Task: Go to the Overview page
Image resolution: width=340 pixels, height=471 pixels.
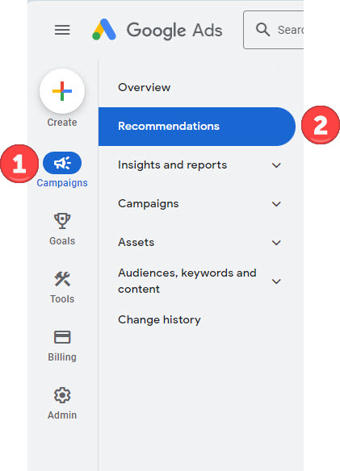Action: pyautogui.click(x=144, y=87)
